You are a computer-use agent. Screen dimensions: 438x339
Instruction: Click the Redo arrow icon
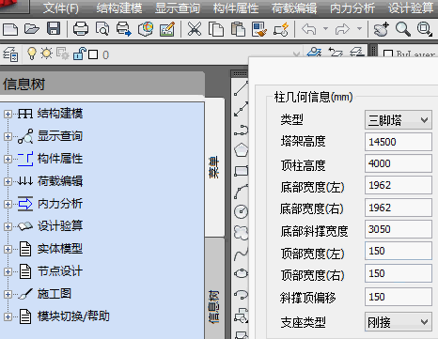(342, 29)
